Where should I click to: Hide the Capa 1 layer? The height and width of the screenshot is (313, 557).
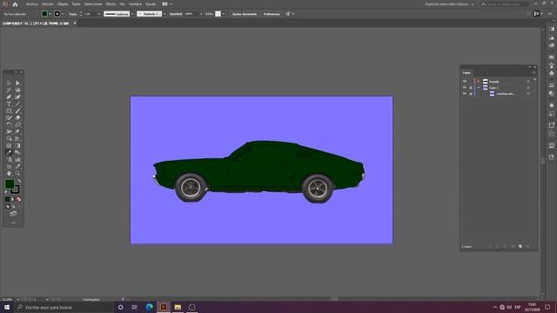pos(464,87)
